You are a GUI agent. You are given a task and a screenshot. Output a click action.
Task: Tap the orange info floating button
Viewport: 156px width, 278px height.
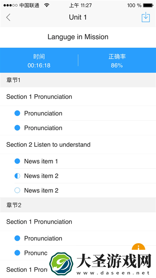[139, 247]
